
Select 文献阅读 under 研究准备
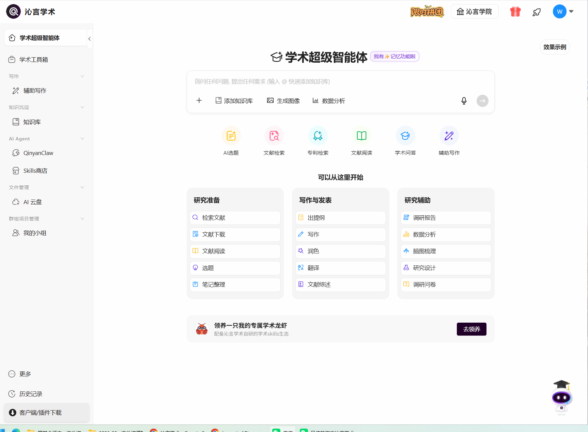pyautogui.click(x=235, y=251)
